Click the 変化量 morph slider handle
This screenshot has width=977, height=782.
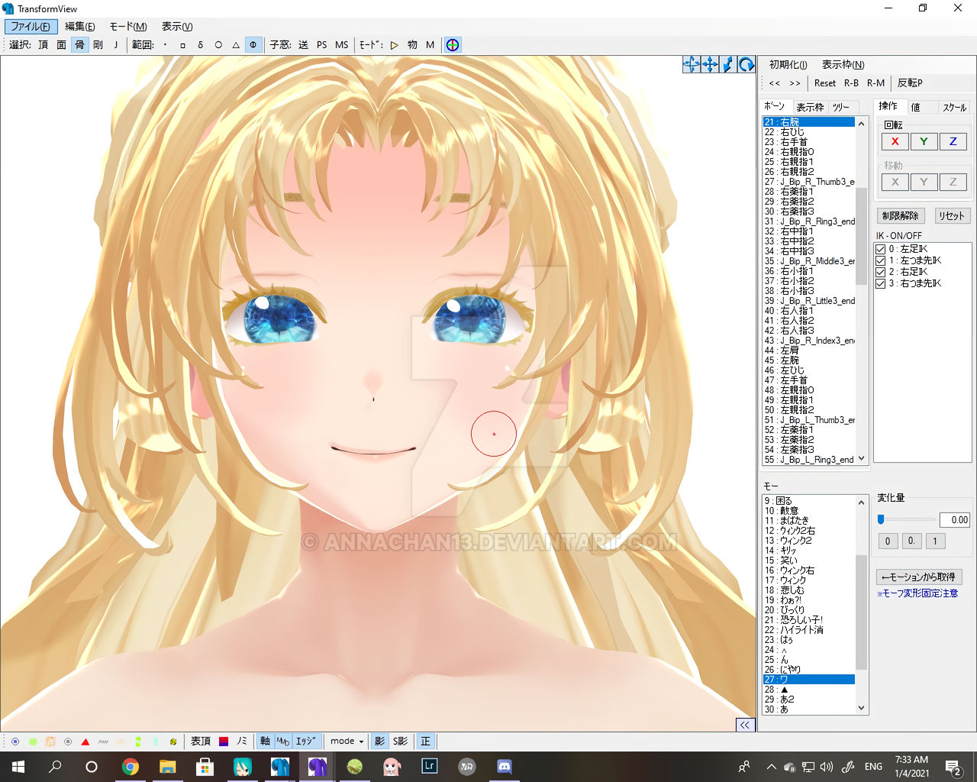tap(881, 519)
